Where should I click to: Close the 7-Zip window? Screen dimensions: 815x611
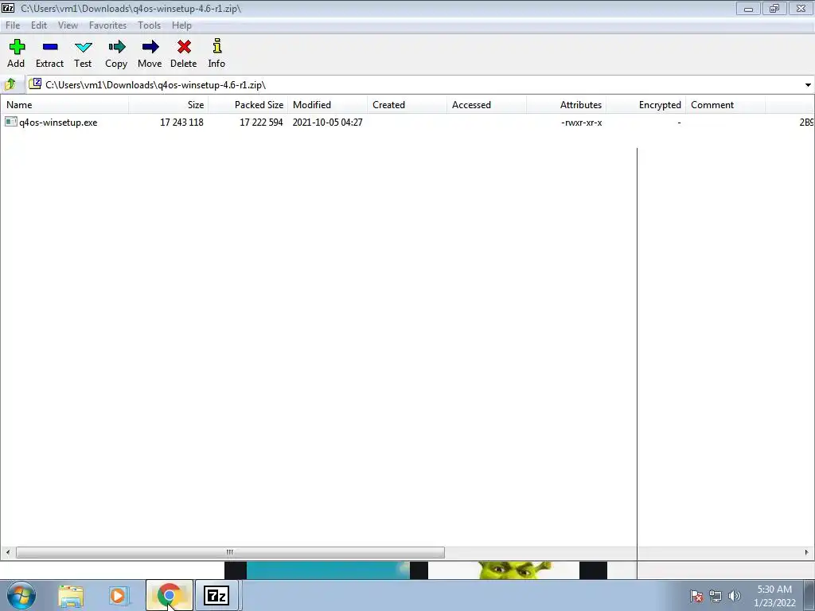click(x=801, y=9)
